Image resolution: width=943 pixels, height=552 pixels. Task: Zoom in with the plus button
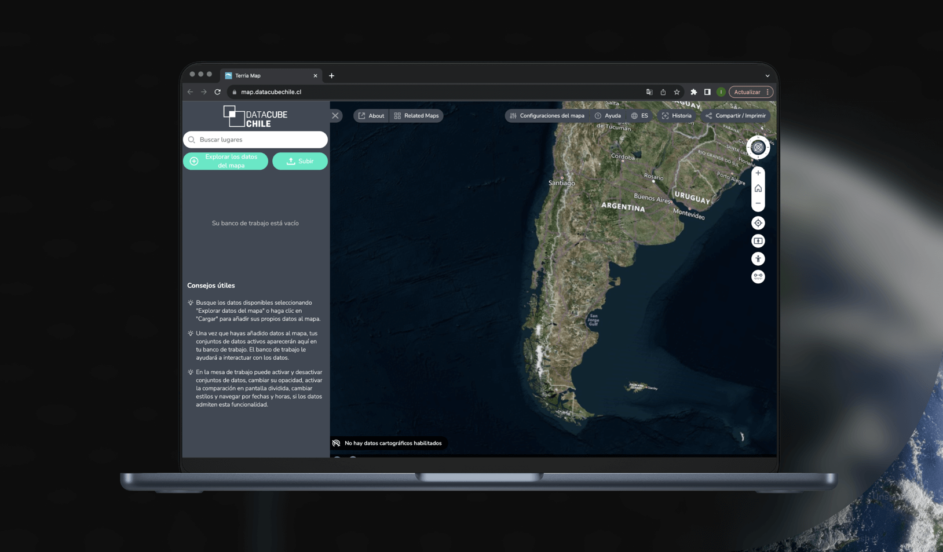click(x=758, y=173)
